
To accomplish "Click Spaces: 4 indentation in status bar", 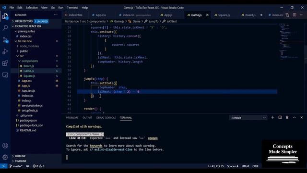I will [233, 166].
